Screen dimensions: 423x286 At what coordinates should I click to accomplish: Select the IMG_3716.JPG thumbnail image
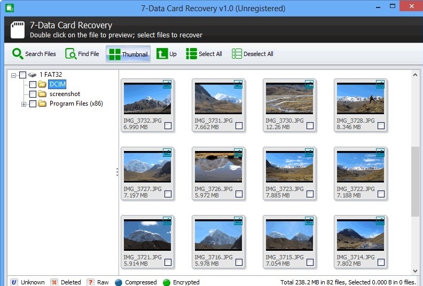point(218,235)
